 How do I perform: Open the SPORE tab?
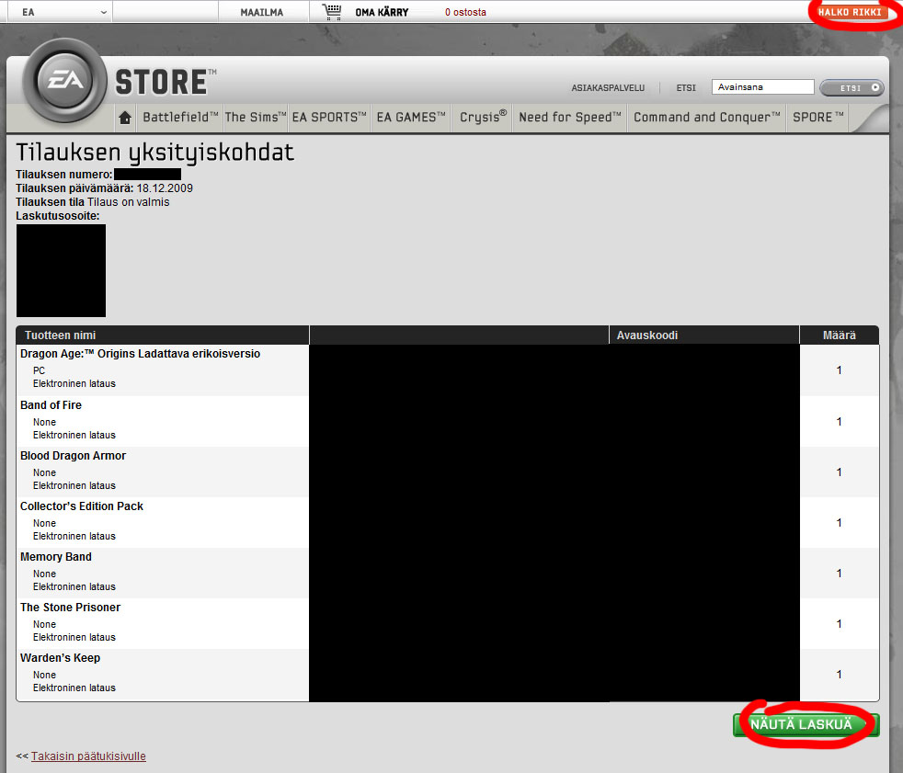[x=817, y=117]
